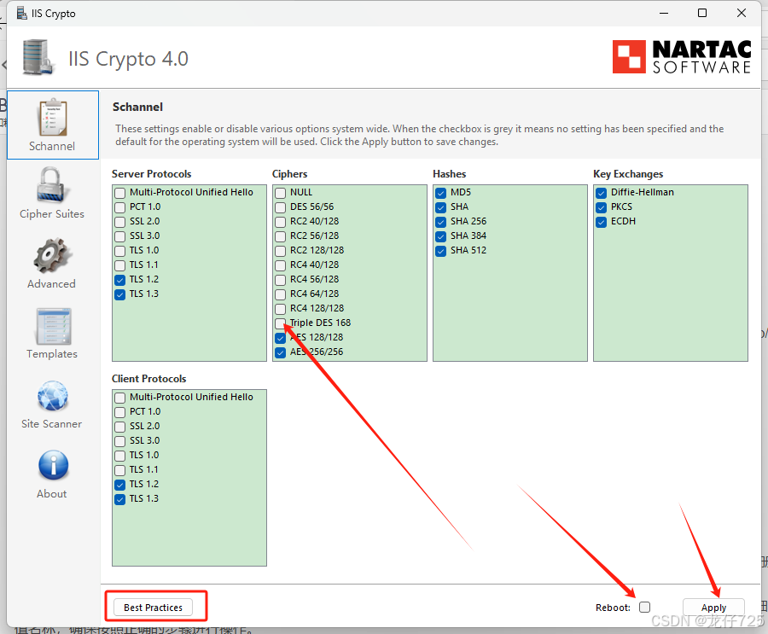Image resolution: width=768 pixels, height=634 pixels.
Task: Switch to the Schannel tab label
Action: click(52, 147)
